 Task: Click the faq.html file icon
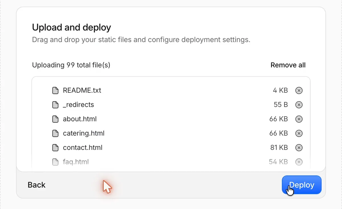click(x=55, y=162)
